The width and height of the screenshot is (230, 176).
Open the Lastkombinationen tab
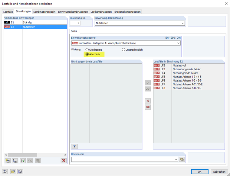(101, 12)
